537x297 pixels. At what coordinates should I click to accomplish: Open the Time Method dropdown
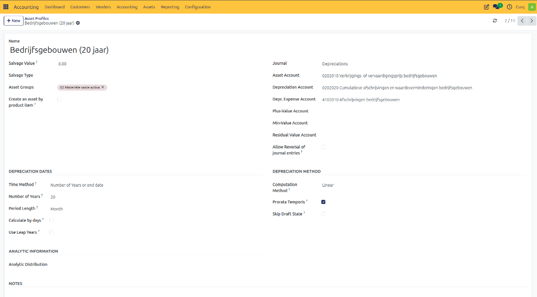pos(156,185)
